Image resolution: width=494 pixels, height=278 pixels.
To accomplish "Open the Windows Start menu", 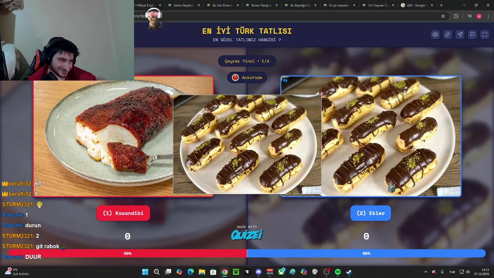I will coord(145,272).
